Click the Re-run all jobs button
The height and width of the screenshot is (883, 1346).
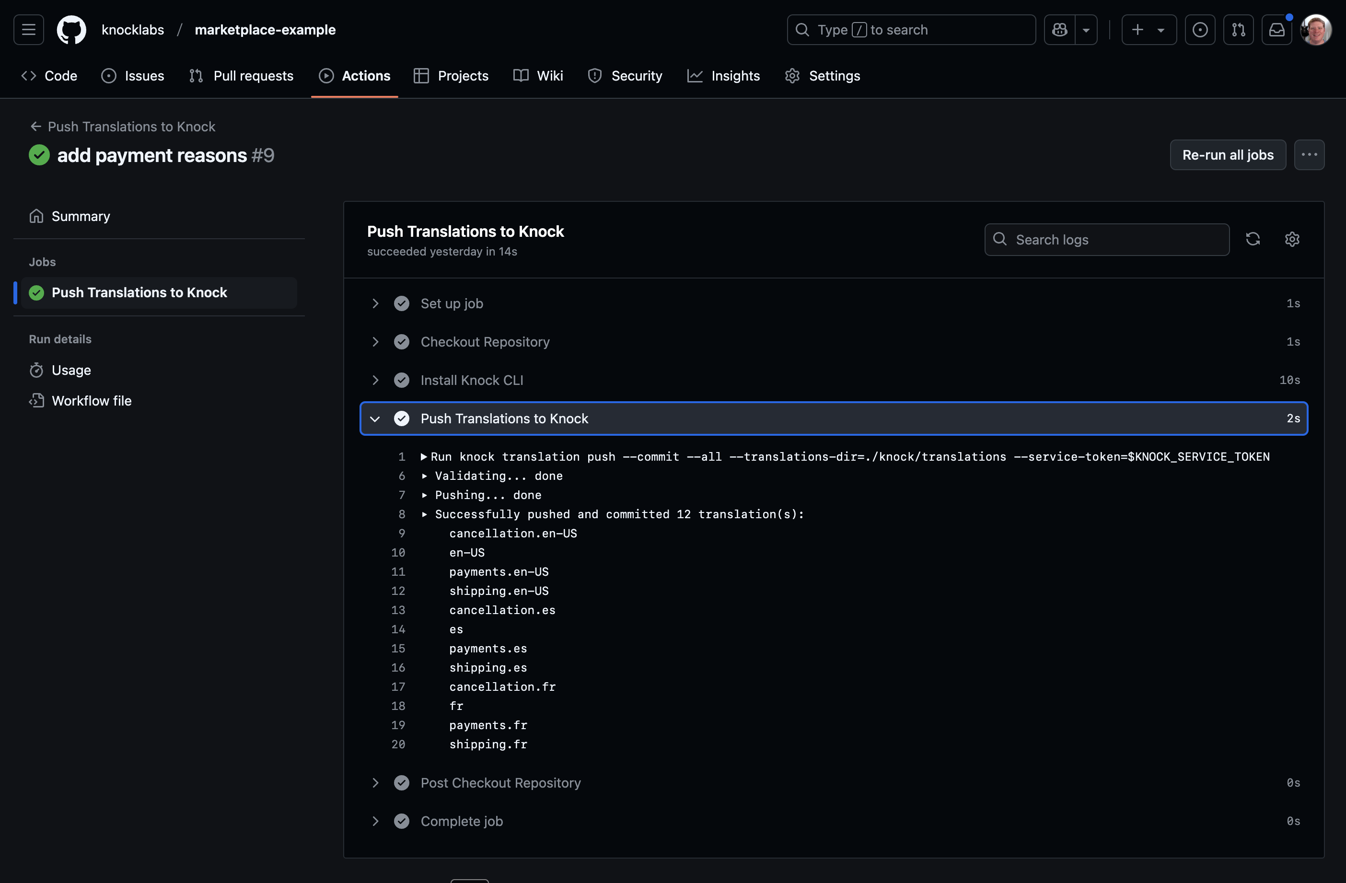pyautogui.click(x=1228, y=154)
